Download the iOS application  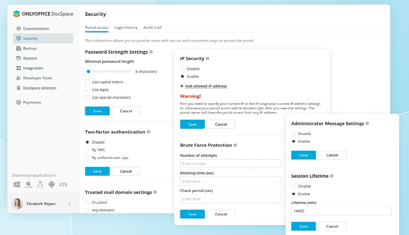(63, 184)
